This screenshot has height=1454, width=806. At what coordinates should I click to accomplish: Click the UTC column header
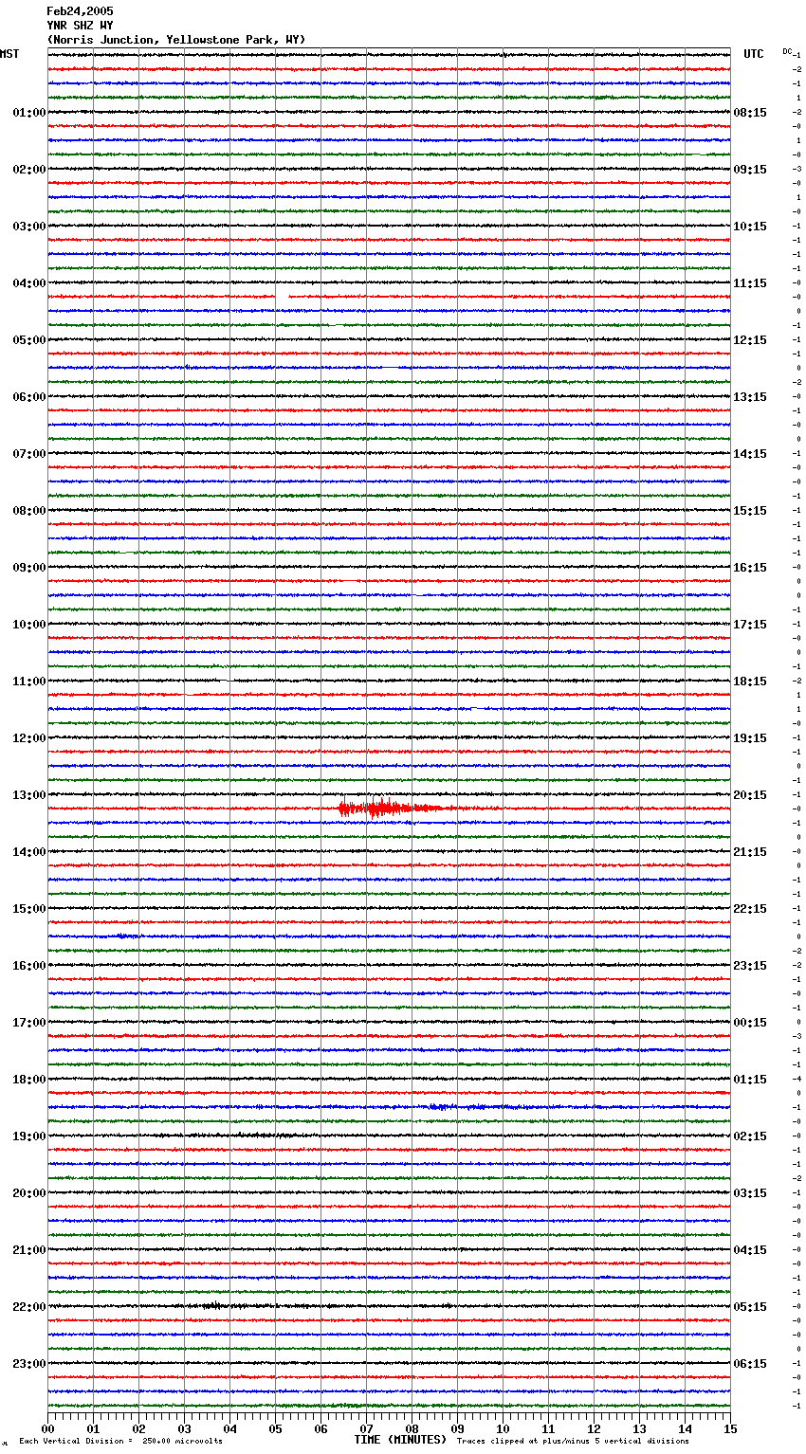tap(754, 54)
